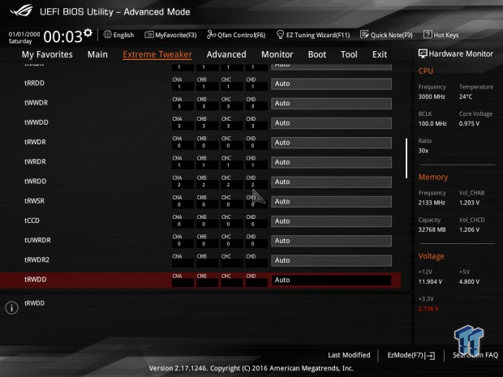Screen dimensions: 503x377
Task: Select the tRRDD row label
Action: coord(34,83)
